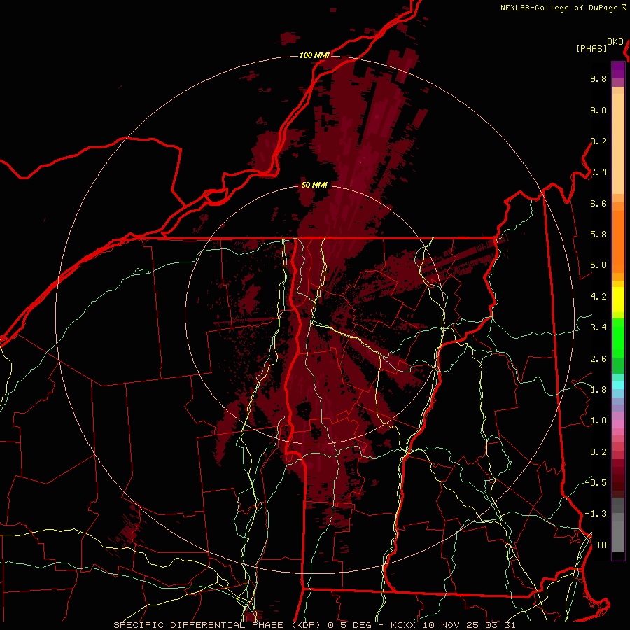Viewport: 630px width, 630px height.
Task: Click the 100 NMI range ring label
Action: click(x=314, y=55)
